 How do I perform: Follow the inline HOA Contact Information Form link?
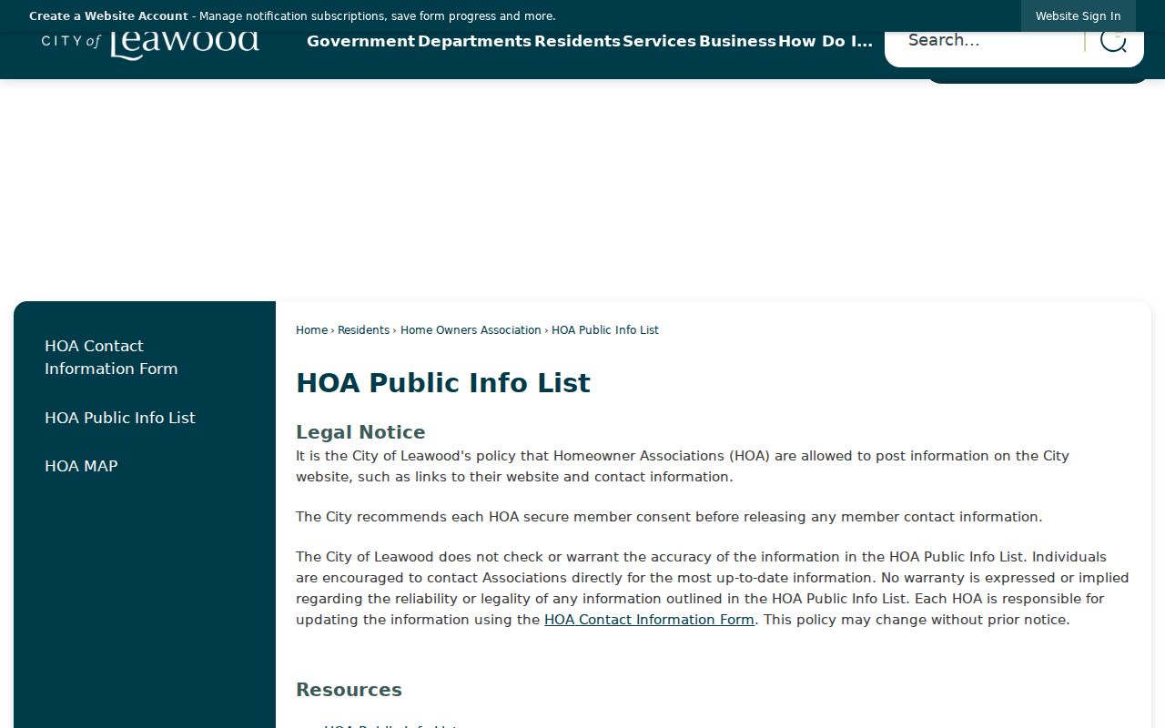pos(649,620)
